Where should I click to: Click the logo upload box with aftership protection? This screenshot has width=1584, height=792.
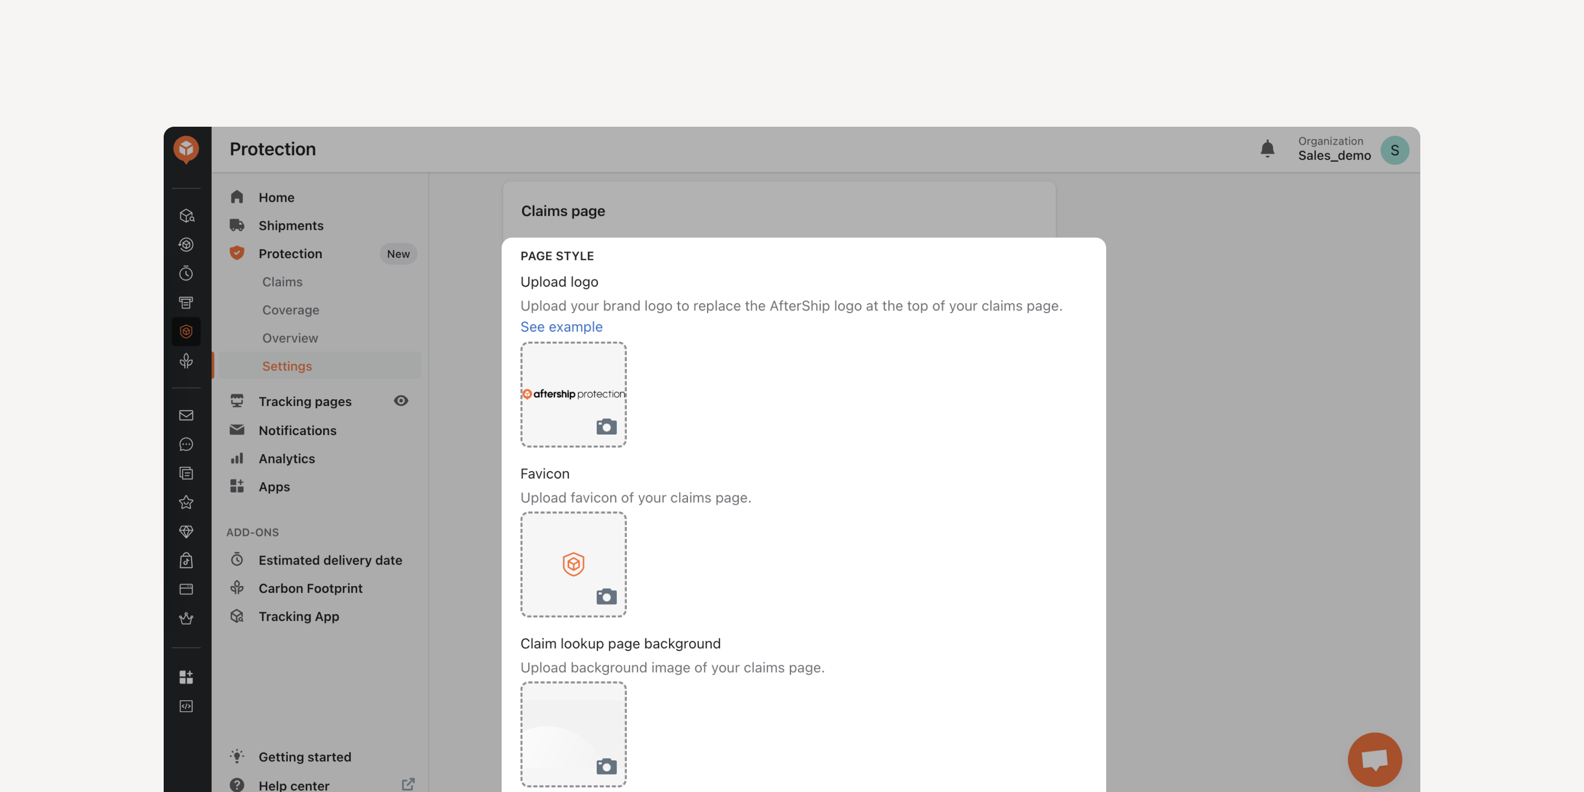(574, 395)
